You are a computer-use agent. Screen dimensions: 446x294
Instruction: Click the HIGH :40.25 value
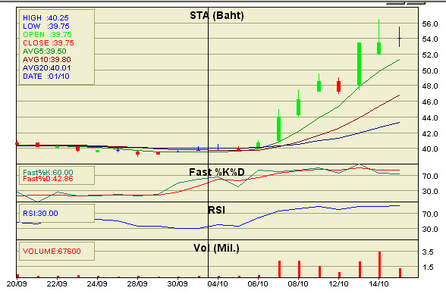click(46, 18)
